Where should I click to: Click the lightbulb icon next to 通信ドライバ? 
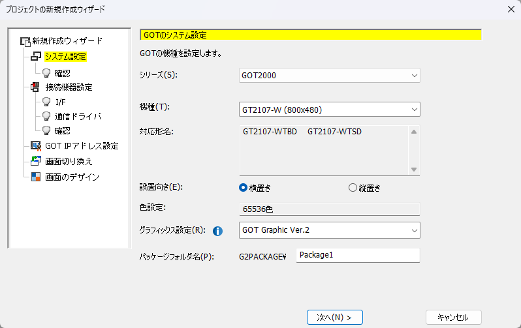(46, 116)
